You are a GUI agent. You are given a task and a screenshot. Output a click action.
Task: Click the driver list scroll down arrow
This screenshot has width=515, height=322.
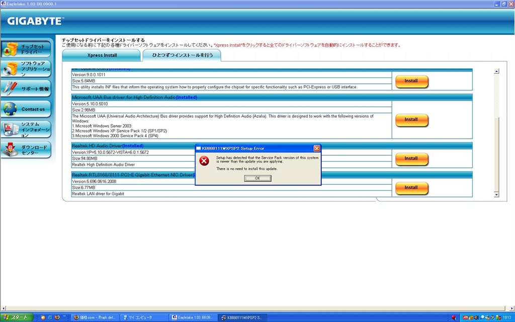(x=496, y=194)
